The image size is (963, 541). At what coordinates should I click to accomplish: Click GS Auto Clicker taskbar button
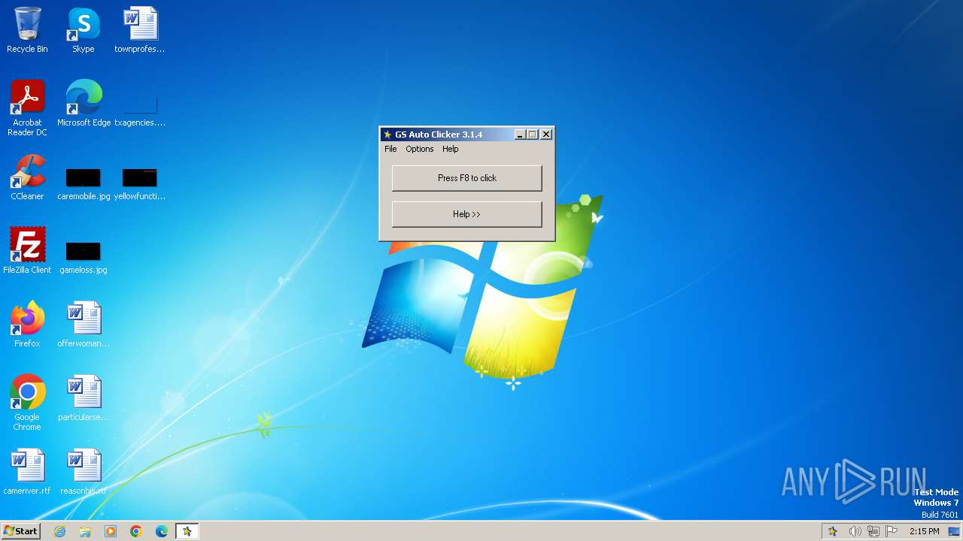click(x=187, y=531)
